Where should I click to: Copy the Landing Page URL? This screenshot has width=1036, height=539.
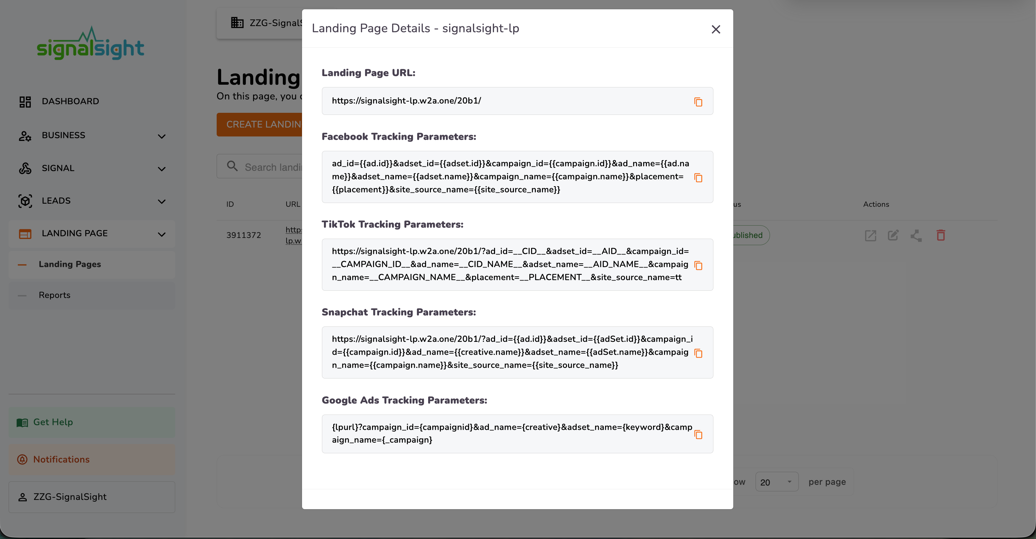698,102
